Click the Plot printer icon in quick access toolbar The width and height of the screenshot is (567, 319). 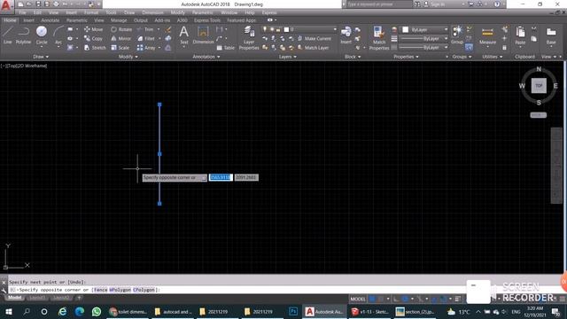[56, 4]
